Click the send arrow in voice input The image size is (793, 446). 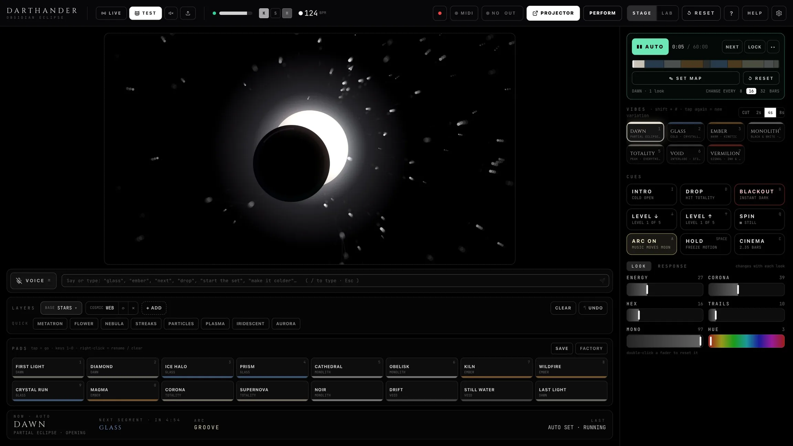point(602,280)
